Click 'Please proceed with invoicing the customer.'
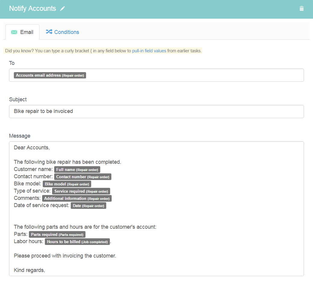Image resolution: width=313 pixels, height=287 pixels. pos(65,256)
